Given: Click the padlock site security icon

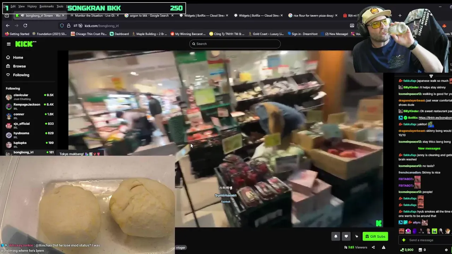Looking at the screenshot, I should tap(69, 25).
